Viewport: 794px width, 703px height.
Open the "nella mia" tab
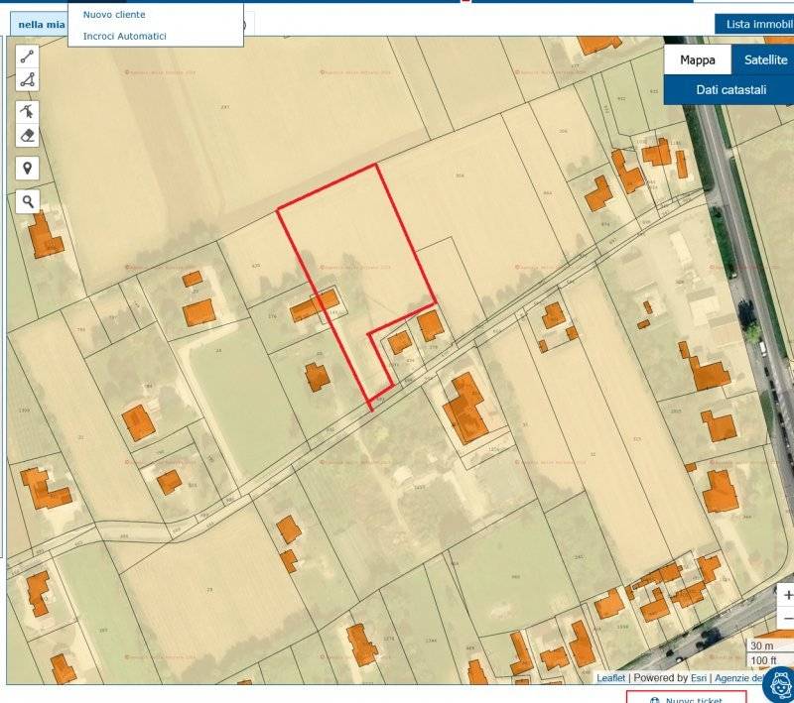[x=40, y=24]
